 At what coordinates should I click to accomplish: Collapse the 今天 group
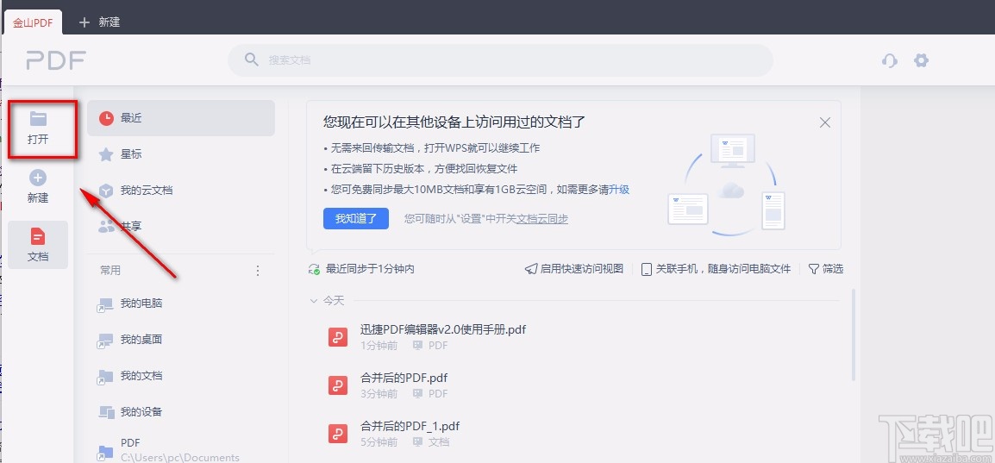313,301
